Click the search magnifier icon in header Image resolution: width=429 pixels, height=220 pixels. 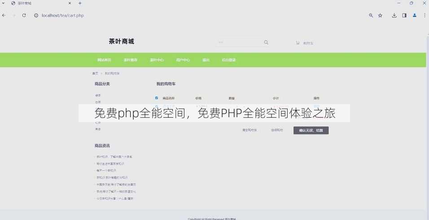266,42
